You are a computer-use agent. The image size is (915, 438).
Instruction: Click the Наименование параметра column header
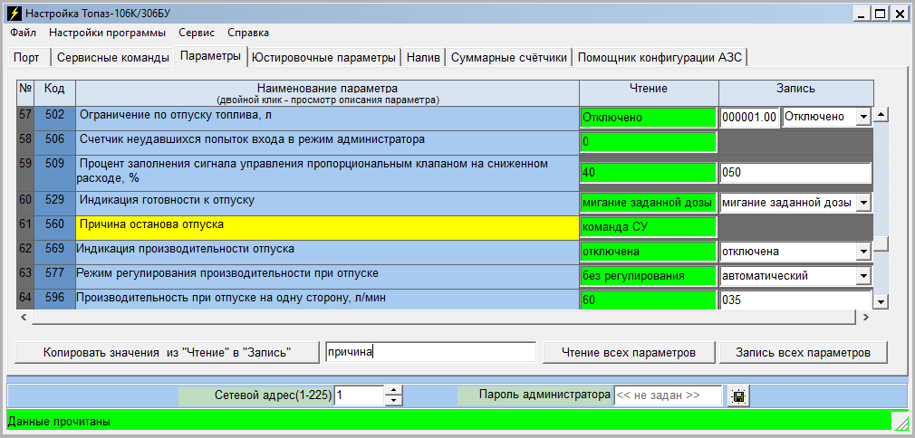(x=327, y=92)
